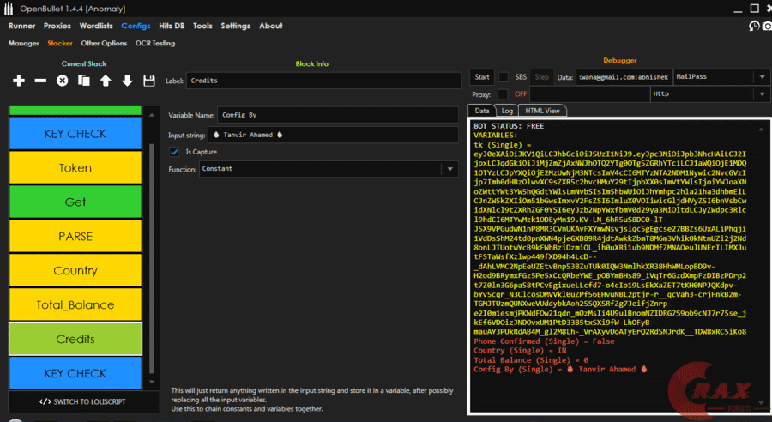Viewport: 772px width, 422px height.
Task: Click the plus icon to add a block
Action: tap(19, 81)
